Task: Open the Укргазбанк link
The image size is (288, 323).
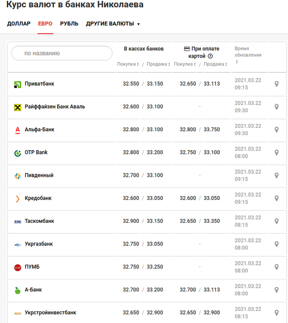Action: [39, 244]
